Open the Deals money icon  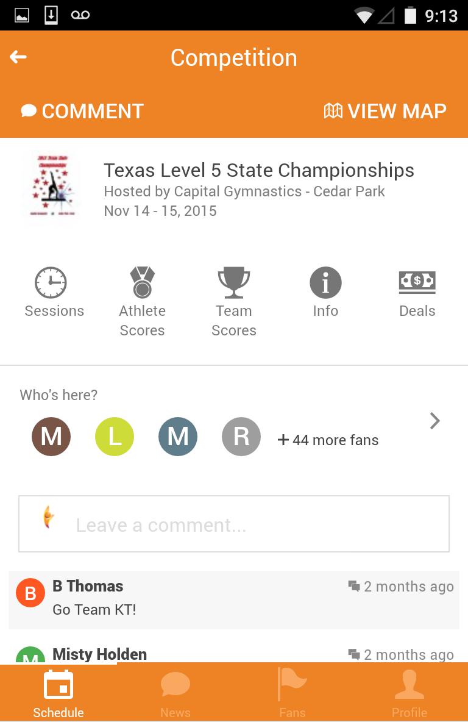click(x=417, y=281)
